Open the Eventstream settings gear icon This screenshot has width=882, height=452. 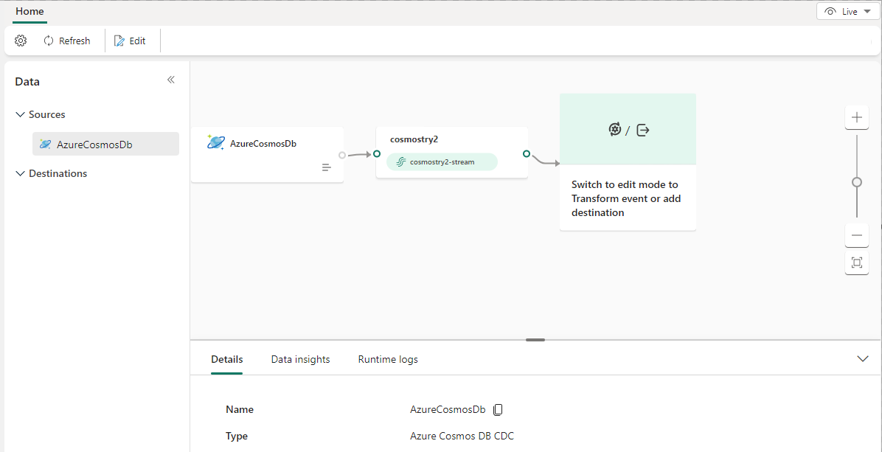click(21, 41)
